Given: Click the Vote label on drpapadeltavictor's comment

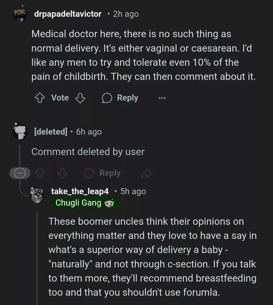Looking at the screenshot, I should point(60,98).
